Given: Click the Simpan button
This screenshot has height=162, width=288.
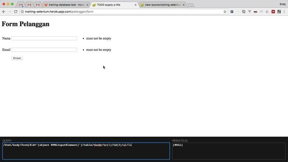Looking at the screenshot, I should coord(17,58).
